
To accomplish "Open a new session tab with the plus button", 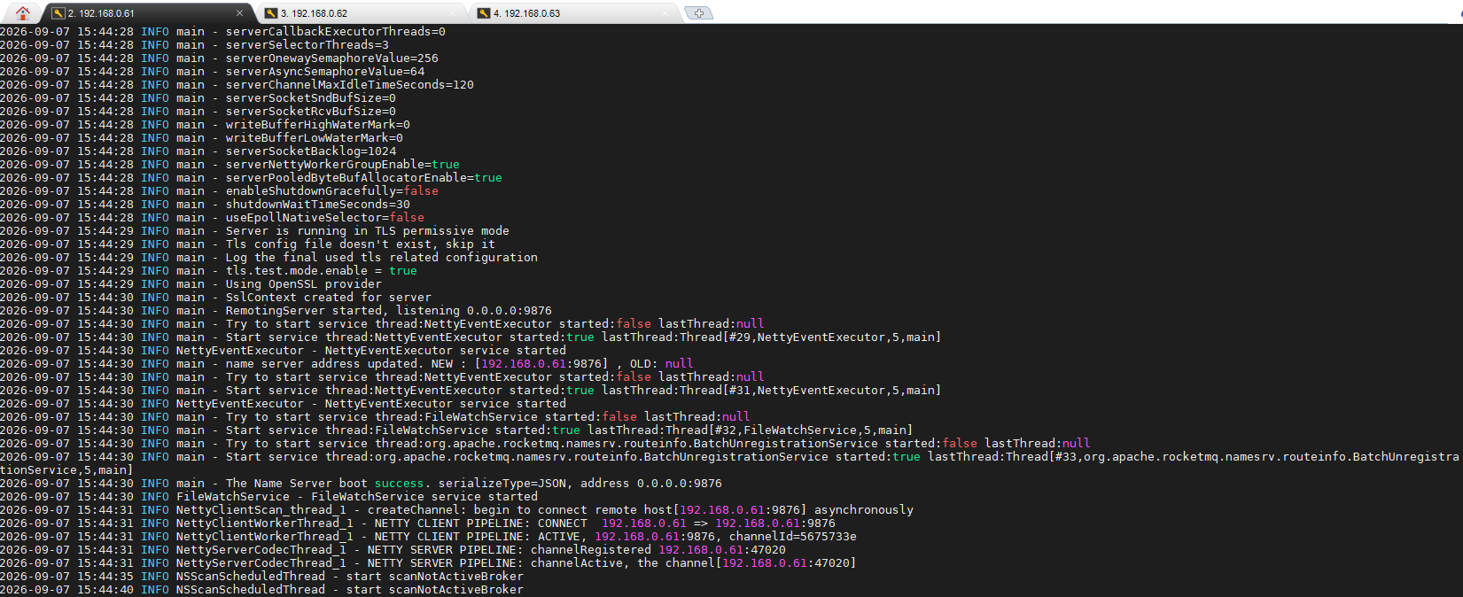I will click(x=699, y=13).
